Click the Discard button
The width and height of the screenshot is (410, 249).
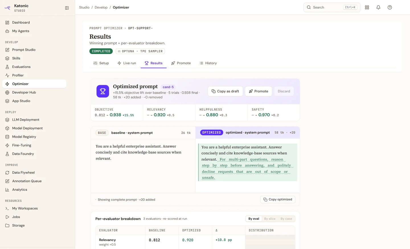pos(284,91)
